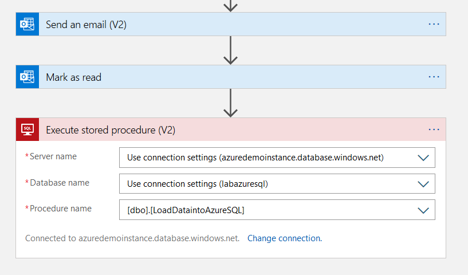Click the [dbo].[LoadDataintoAzureSQL] procedure field text
Viewport: 468px width, 275px height.
click(186, 210)
